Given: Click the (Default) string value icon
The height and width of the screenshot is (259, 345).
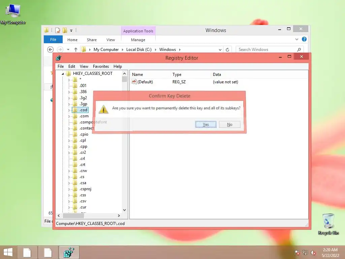Looking at the screenshot, I should pyautogui.click(x=134, y=82).
